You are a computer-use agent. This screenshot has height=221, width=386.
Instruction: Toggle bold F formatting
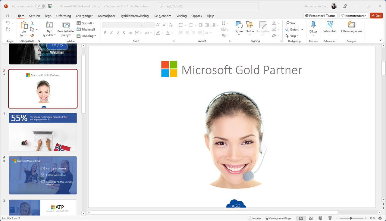click(105, 33)
